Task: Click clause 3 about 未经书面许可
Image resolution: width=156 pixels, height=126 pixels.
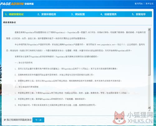Action: 55,105
